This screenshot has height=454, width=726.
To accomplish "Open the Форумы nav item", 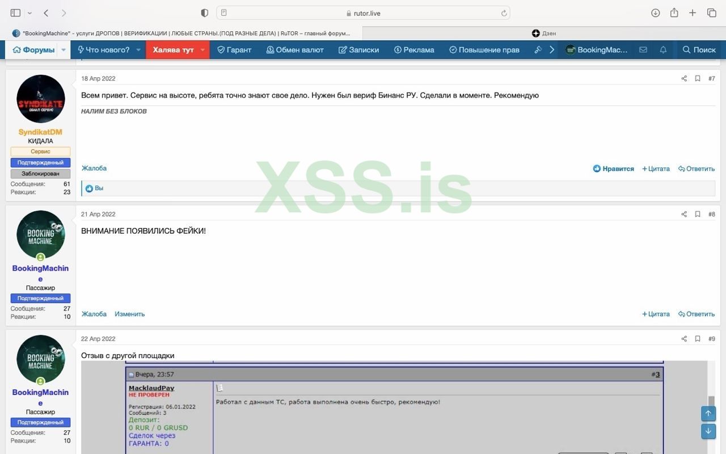I will click(x=33, y=50).
